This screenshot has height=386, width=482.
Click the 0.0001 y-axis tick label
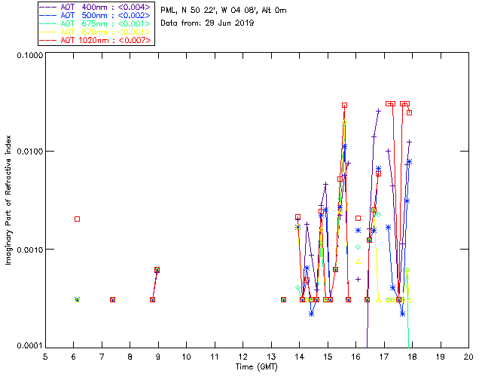tap(29, 345)
